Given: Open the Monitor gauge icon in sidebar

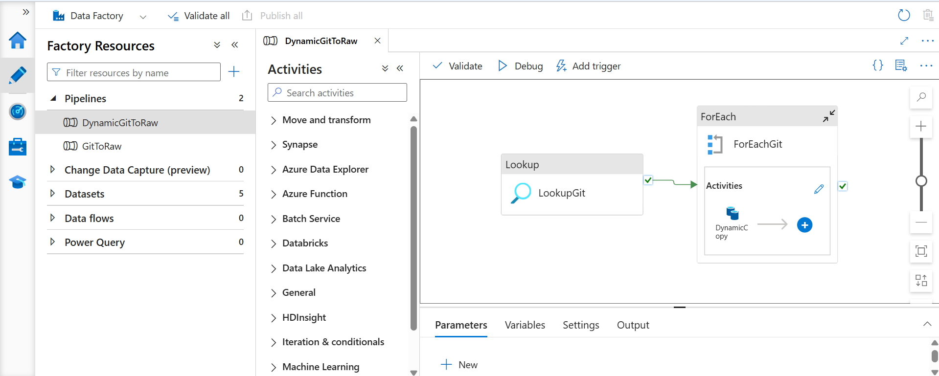Looking at the screenshot, I should pyautogui.click(x=18, y=111).
